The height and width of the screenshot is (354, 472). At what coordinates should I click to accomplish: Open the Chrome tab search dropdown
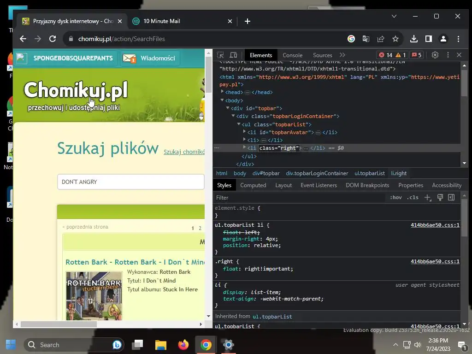click(394, 16)
